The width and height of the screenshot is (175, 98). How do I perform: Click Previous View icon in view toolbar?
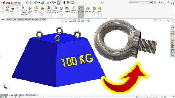pos(70,21)
